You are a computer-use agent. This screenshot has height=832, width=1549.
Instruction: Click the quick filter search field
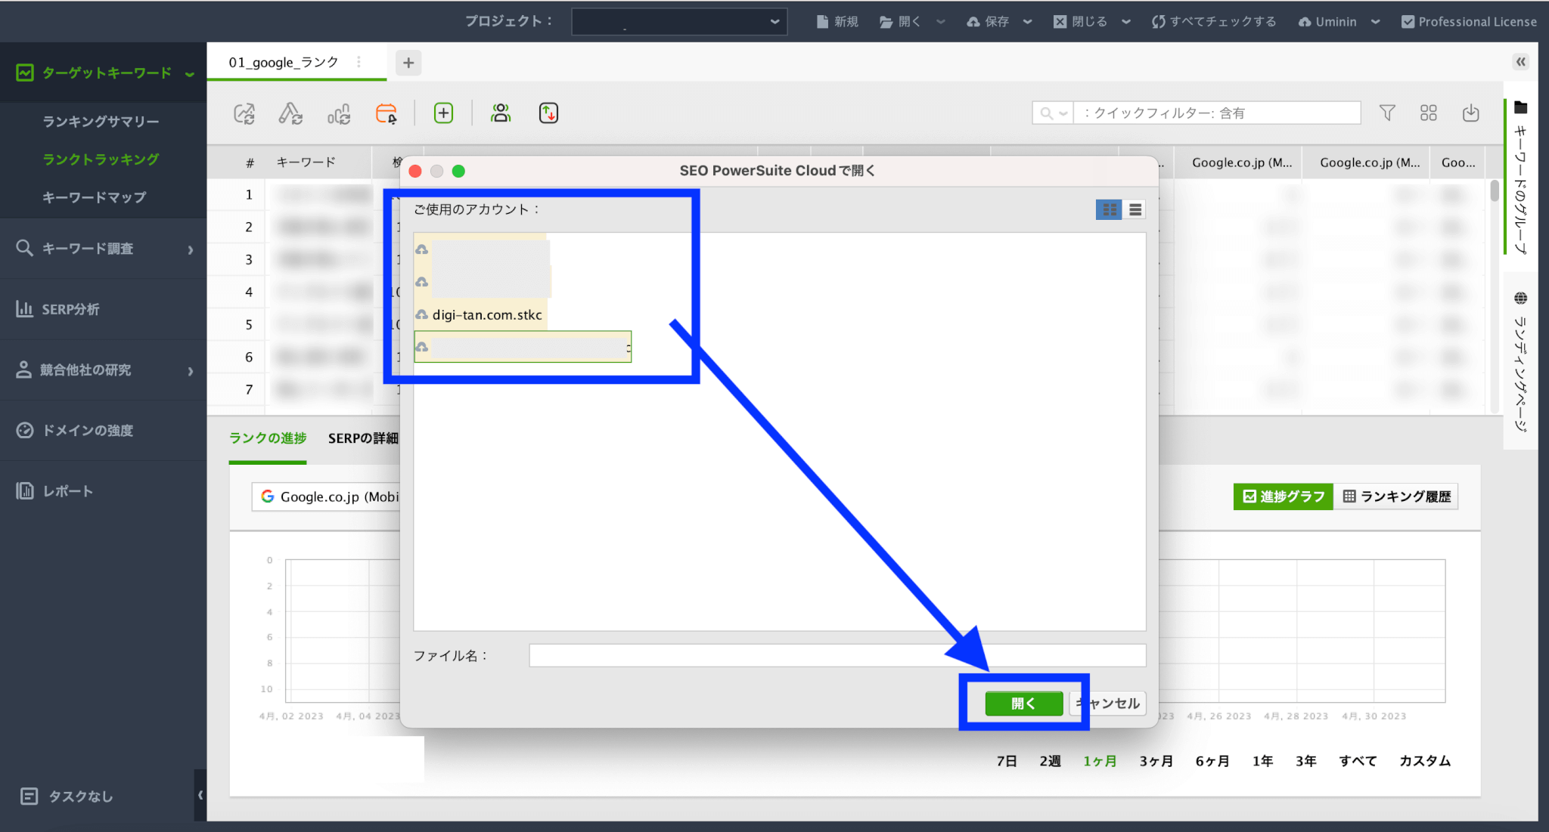coord(1218,113)
